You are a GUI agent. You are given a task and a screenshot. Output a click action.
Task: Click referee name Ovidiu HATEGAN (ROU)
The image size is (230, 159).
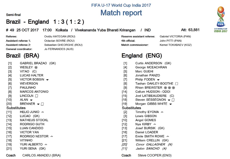coord(60,37)
